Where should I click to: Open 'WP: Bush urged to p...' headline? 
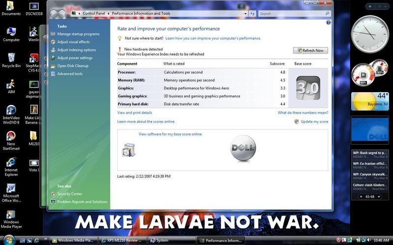[370, 154]
